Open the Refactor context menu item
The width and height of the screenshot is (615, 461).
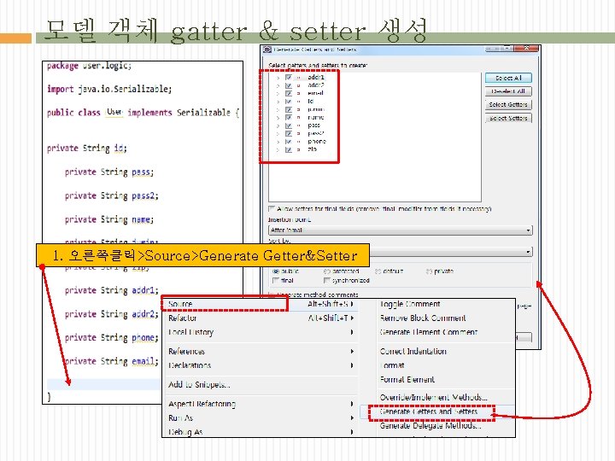(261, 318)
